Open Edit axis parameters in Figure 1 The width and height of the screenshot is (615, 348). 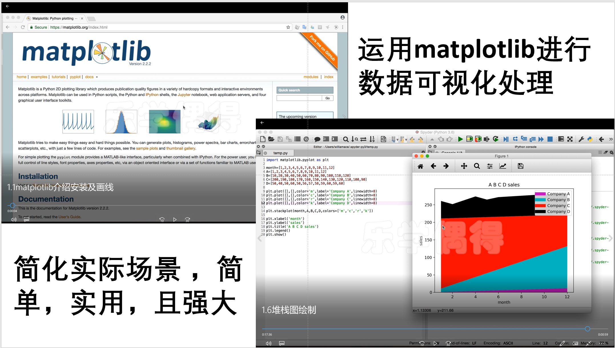click(x=503, y=166)
